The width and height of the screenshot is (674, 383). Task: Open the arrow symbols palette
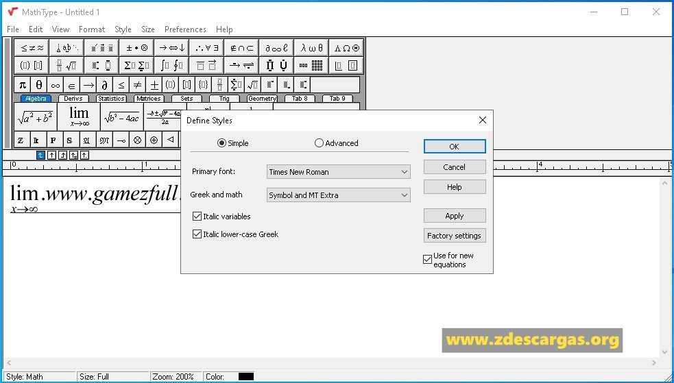coord(172,48)
